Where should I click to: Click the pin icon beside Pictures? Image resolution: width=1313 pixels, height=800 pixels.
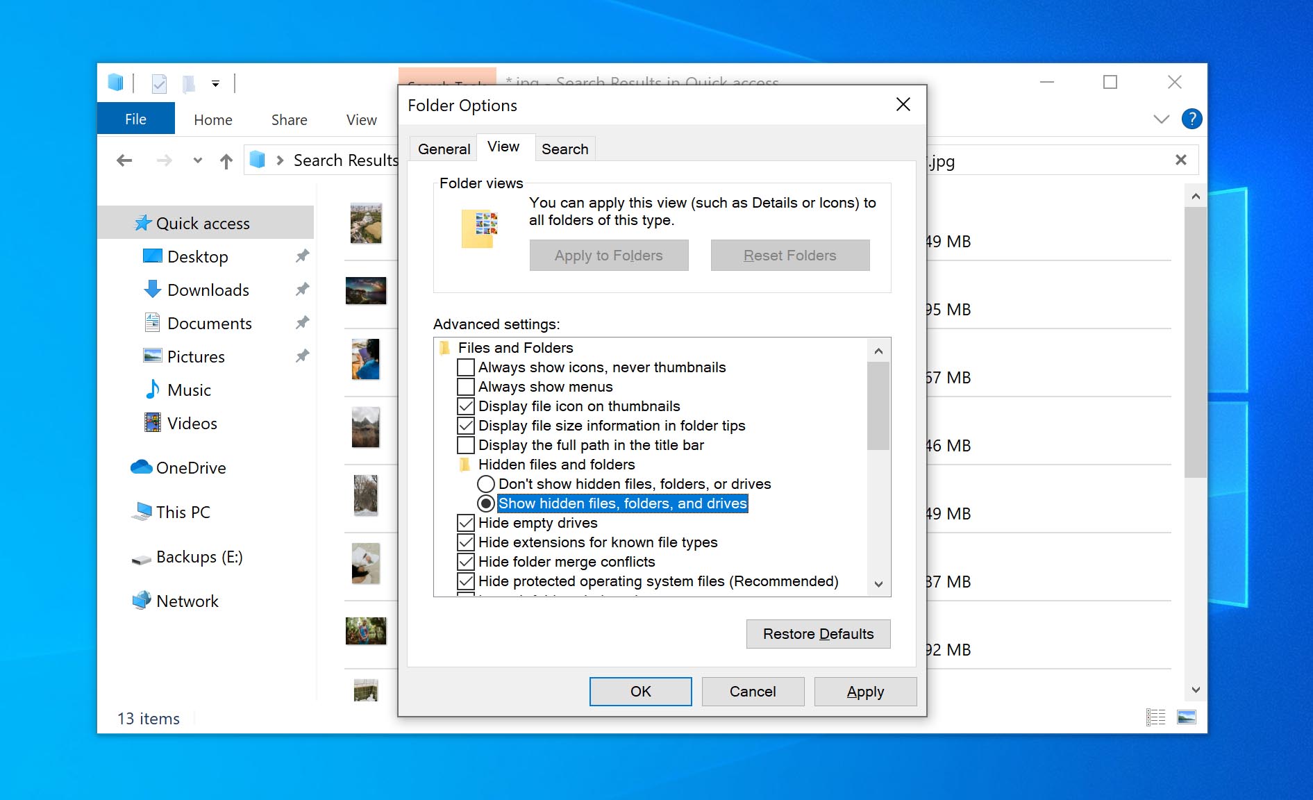pyautogui.click(x=302, y=356)
